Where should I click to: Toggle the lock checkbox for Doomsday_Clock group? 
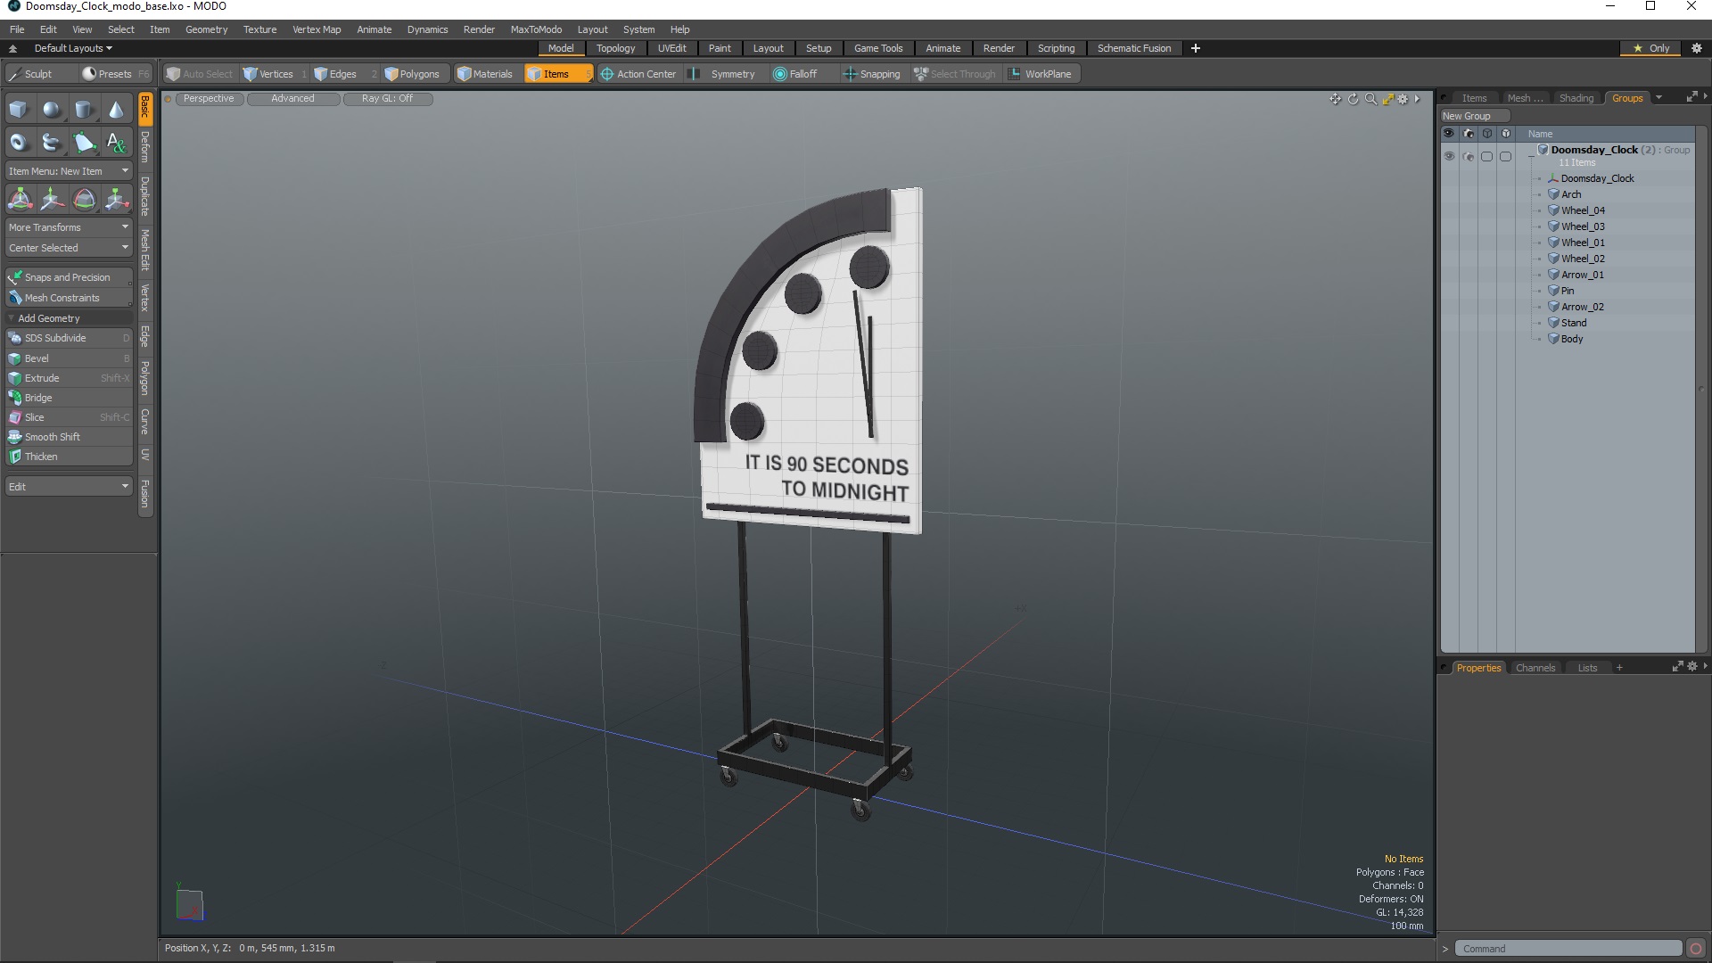coord(1505,156)
